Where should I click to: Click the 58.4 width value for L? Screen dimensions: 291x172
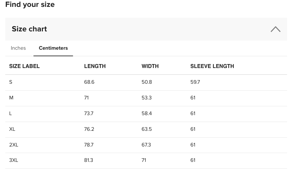click(146, 113)
